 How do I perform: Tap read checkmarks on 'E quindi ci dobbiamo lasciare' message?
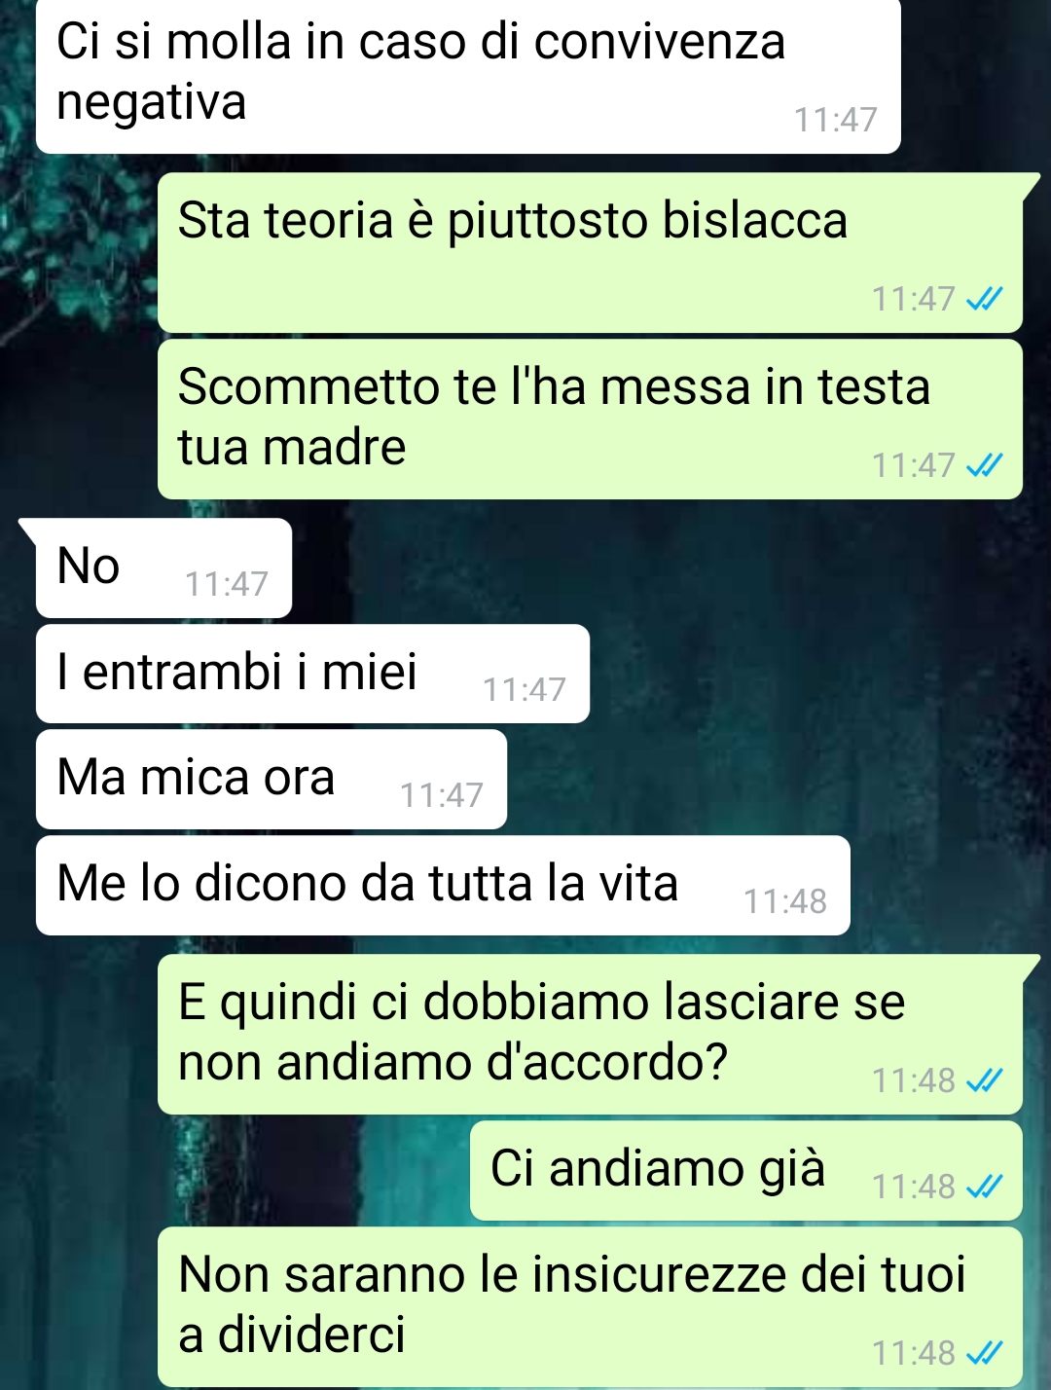pyautogui.click(x=984, y=1080)
